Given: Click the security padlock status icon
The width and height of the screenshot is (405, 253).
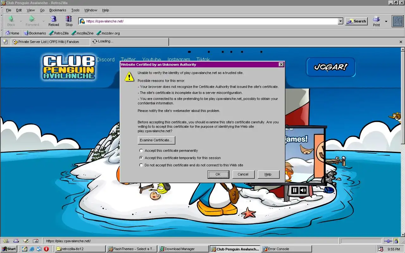Looking at the screenshot, I should coord(396,241).
